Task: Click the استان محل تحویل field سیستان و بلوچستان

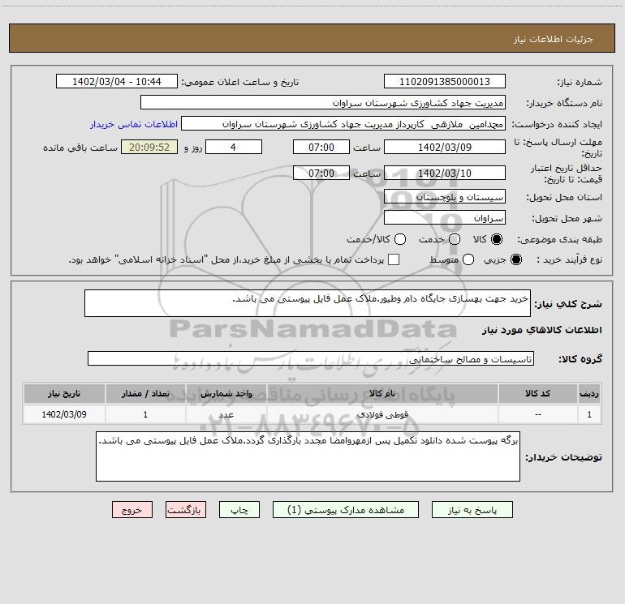Action: (x=445, y=196)
